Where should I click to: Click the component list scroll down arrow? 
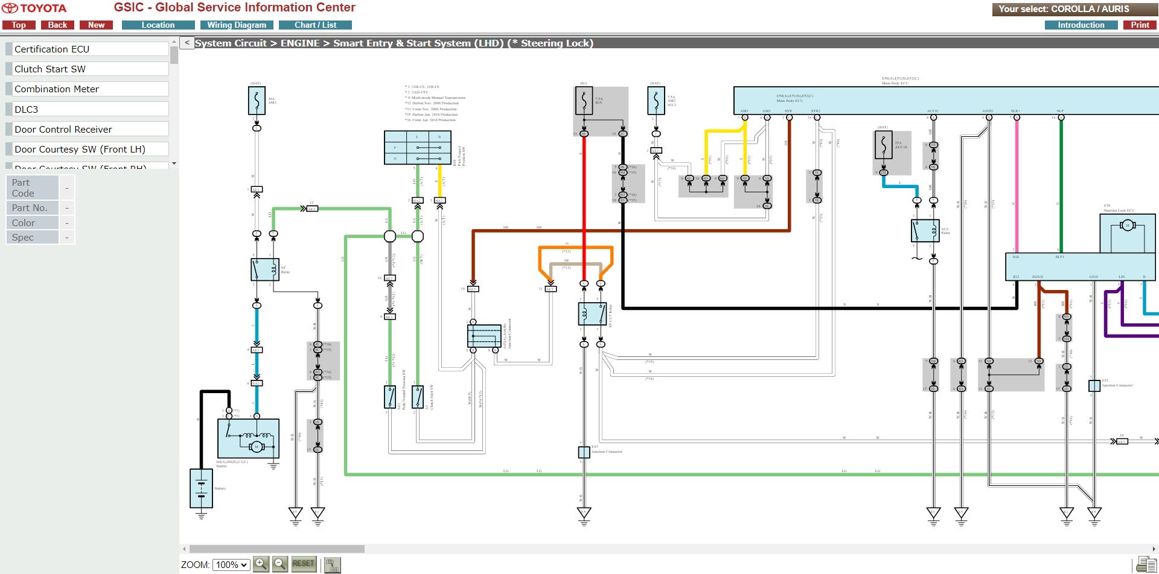pos(174,163)
